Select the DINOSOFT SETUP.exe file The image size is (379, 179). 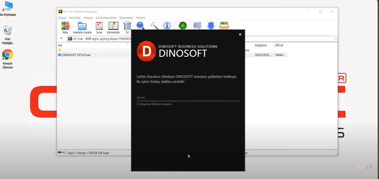click(x=76, y=55)
